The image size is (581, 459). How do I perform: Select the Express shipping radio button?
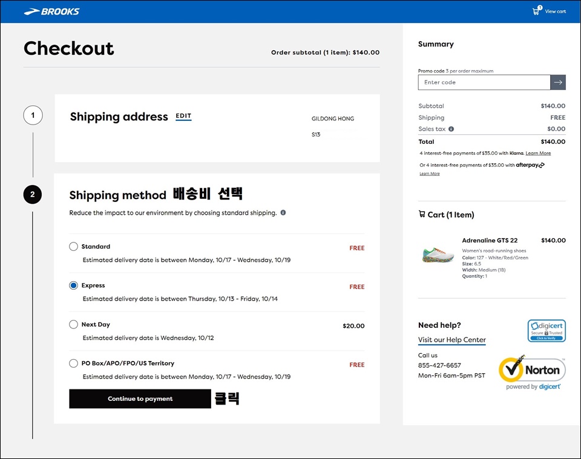pyautogui.click(x=73, y=285)
